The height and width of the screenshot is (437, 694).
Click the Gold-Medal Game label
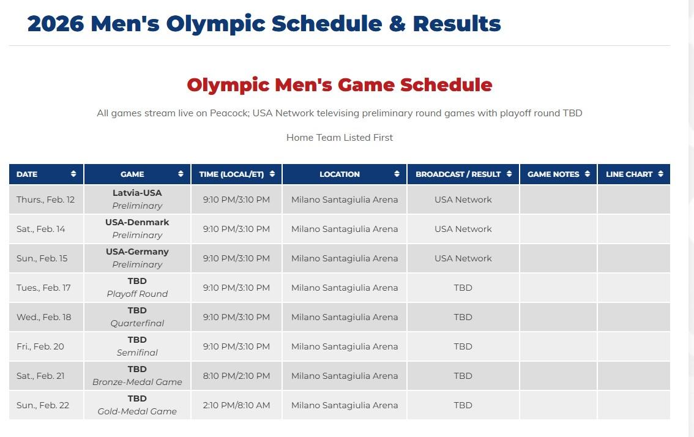tap(137, 411)
